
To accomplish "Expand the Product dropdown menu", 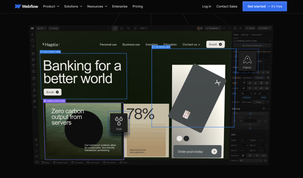I will click(x=51, y=6).
